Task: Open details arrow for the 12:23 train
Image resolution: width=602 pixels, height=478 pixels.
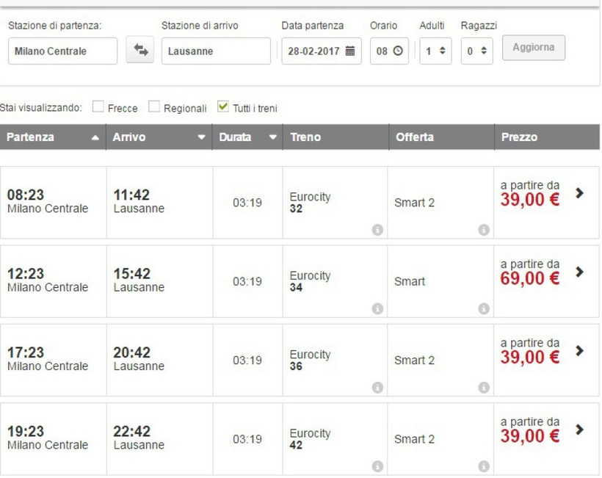Action: [x=579, y=272]
